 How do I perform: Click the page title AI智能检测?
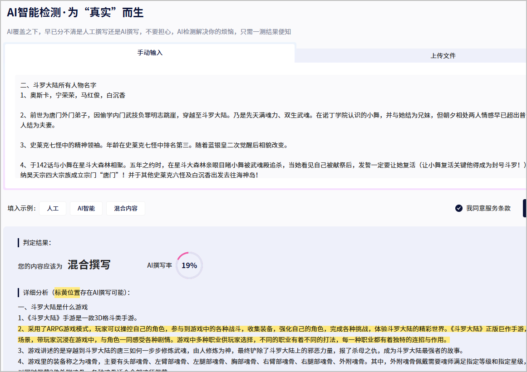pos(75,13)
